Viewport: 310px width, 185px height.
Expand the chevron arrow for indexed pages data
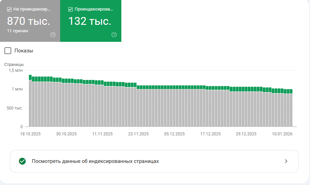point(286,161)
